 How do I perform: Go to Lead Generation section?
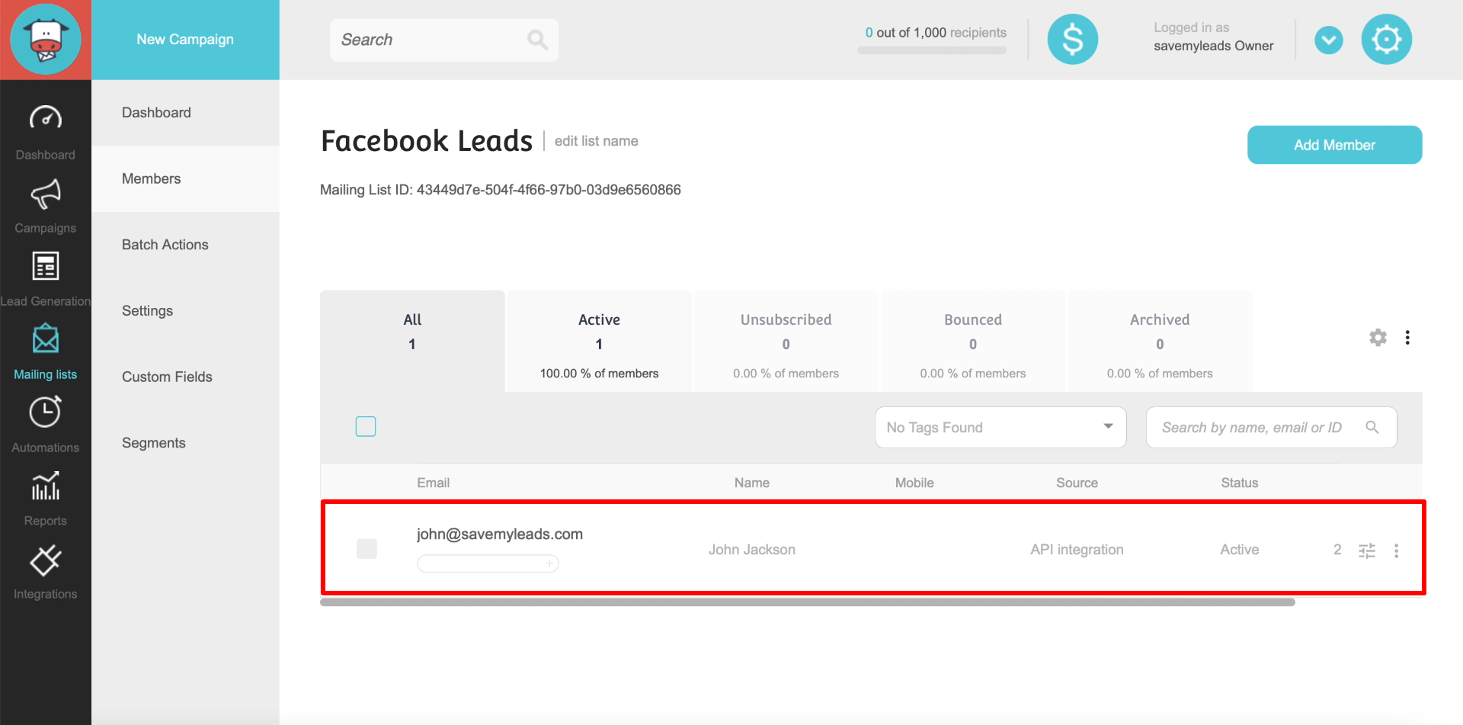pos(46,279)
